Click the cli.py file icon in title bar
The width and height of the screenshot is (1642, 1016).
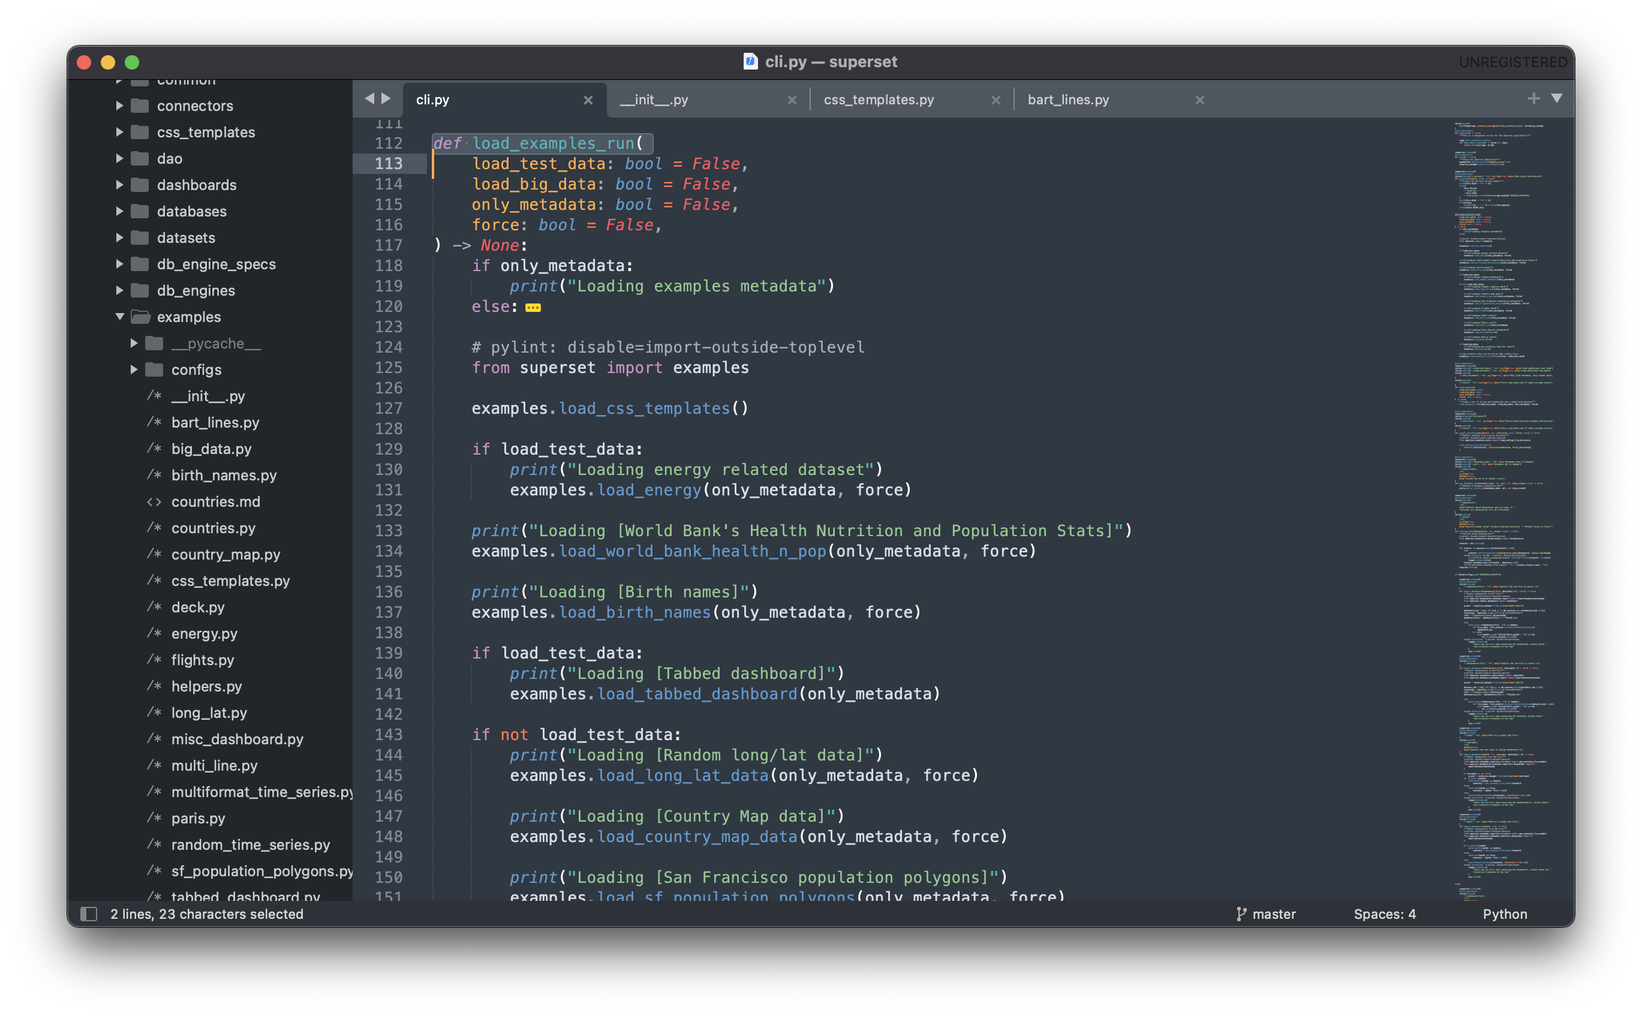750,61
